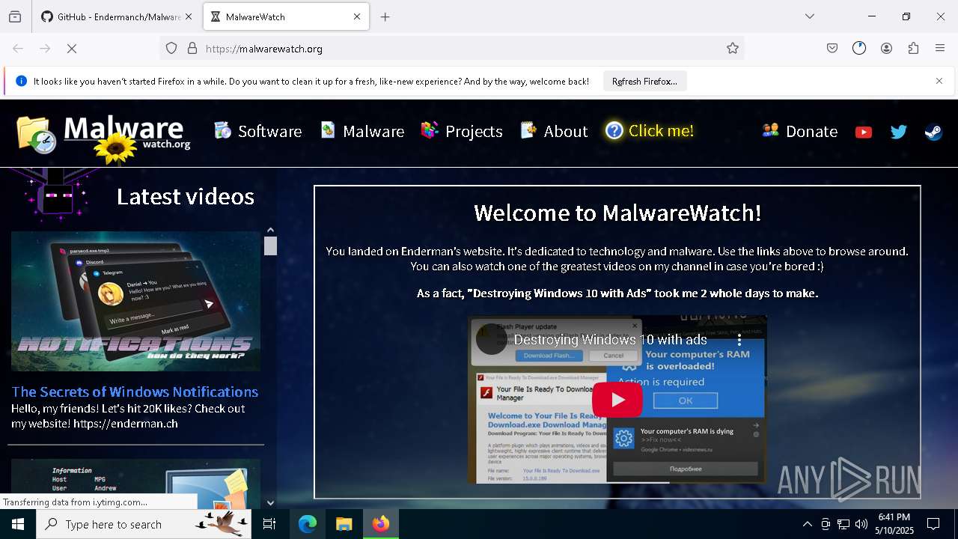This screenshot has height=539, width=958.
Task: Open The Secrets of Windows Notifications link
Action: (x=135, y=392)
